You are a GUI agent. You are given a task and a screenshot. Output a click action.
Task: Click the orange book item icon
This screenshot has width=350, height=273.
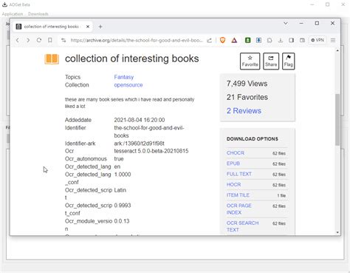pyautogui.click(x=52, y=59)
